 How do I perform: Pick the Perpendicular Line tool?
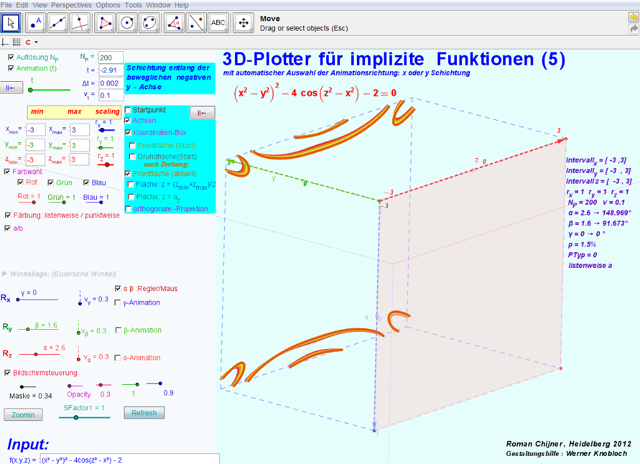(x=81, y=23)
